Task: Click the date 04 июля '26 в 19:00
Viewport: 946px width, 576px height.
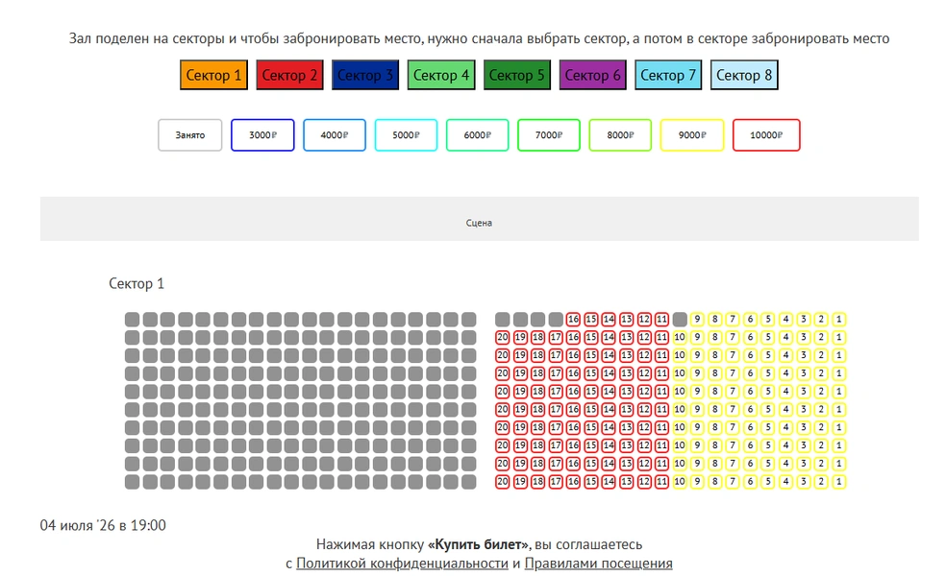Action: point(103,525)
